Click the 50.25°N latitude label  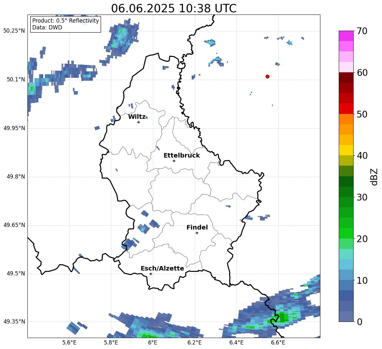click(14, 31)
